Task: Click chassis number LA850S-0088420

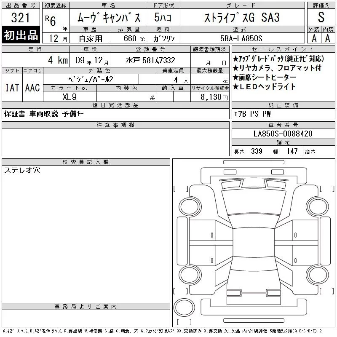Action: click(x=283, y=134)
